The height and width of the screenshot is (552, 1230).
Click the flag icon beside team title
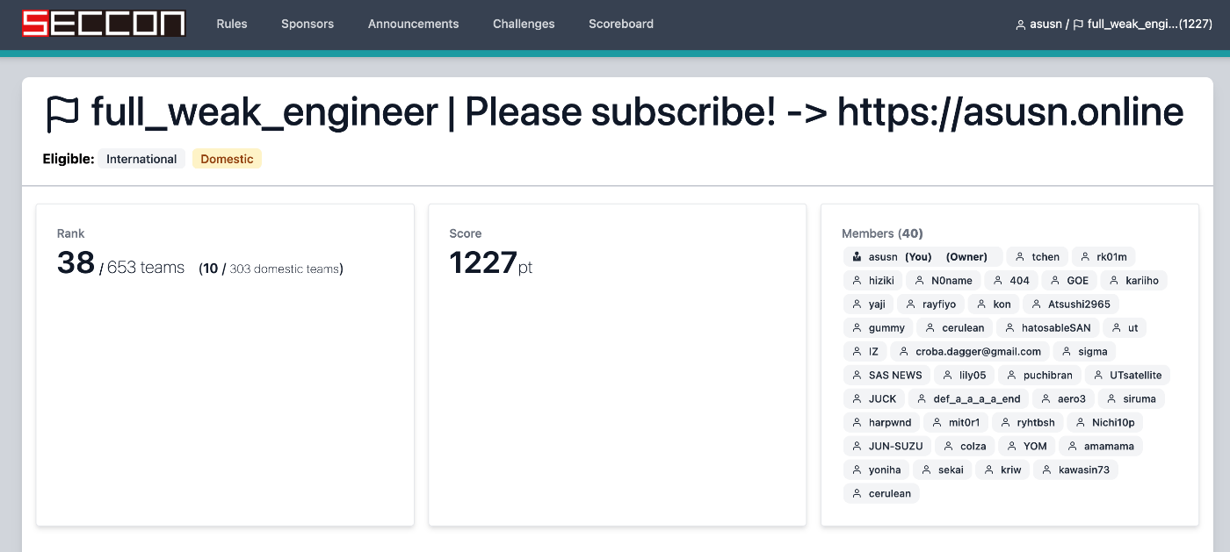(62, 113)
